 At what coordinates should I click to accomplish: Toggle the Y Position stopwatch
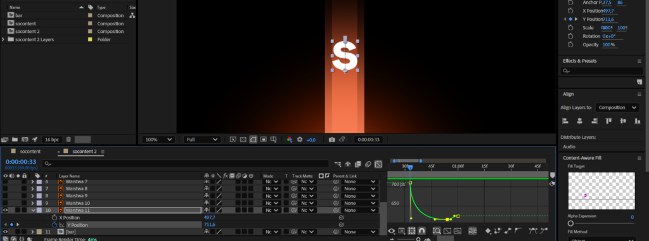click(55, 225)
